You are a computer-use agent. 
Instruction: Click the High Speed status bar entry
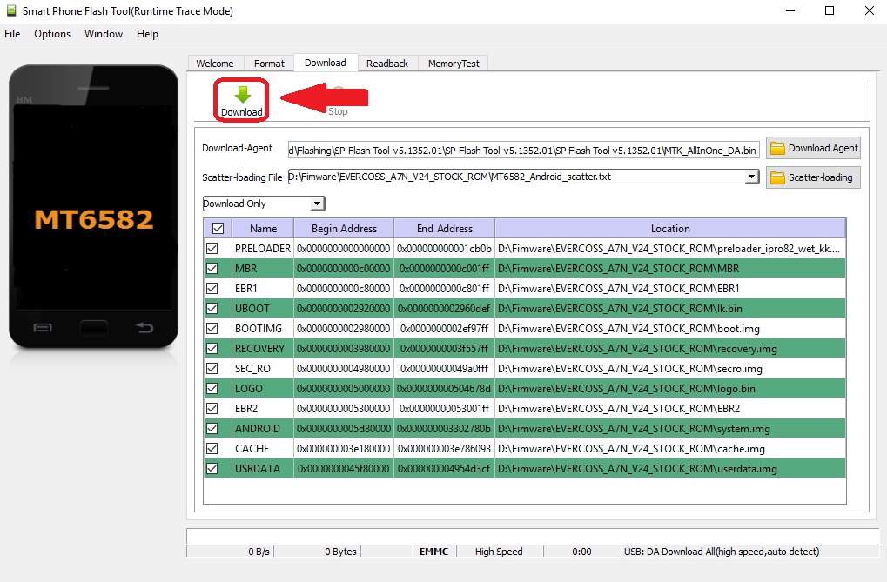tap(499, 552)
